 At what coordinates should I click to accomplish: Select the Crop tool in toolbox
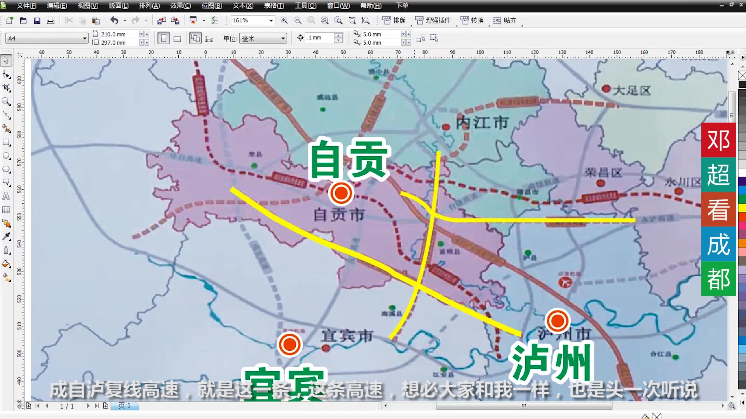pos(6,88)
